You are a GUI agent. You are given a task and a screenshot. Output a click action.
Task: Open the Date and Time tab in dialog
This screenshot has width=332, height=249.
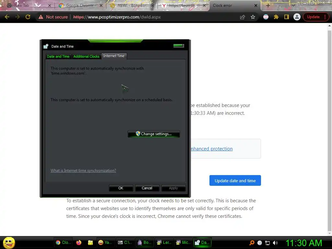point(58,56)
